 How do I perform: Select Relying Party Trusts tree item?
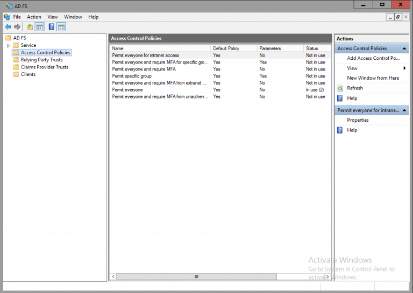41,60
